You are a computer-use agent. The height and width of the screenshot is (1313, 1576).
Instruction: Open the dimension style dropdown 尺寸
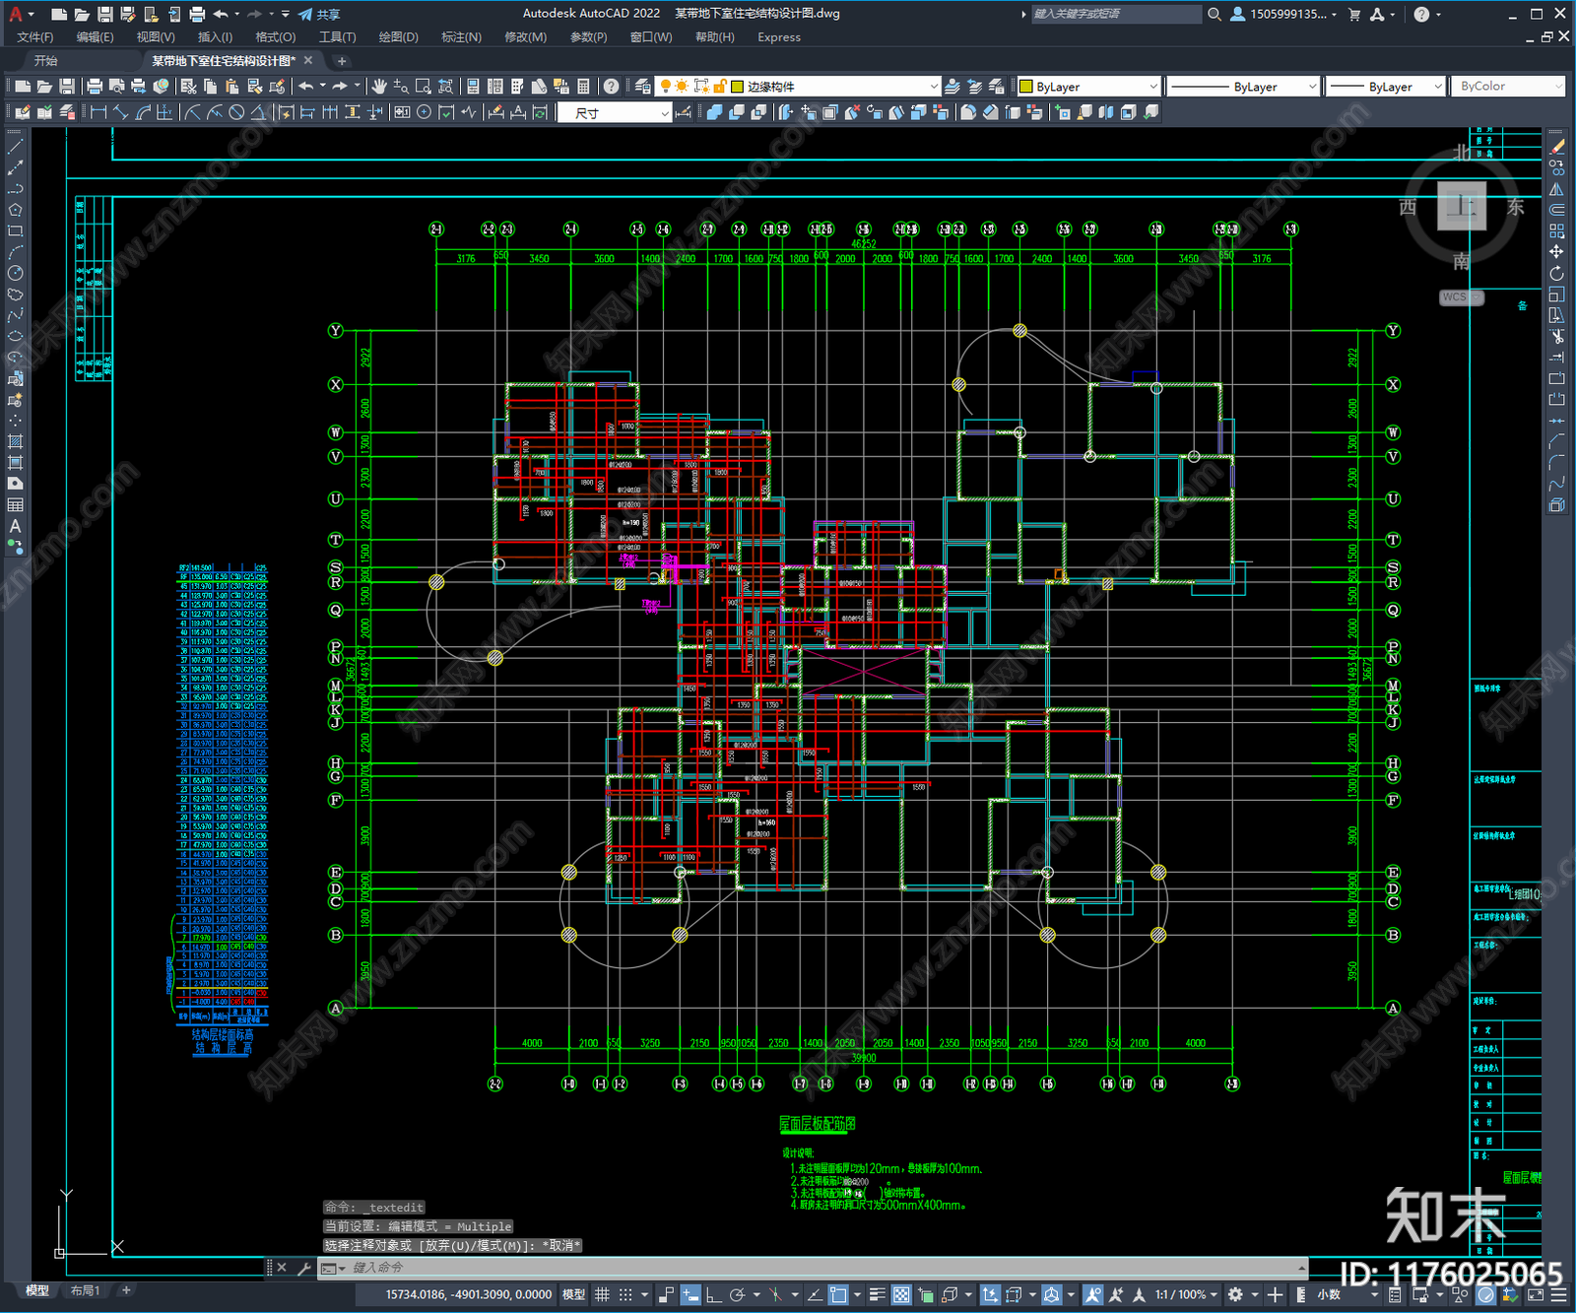point(615,113)
